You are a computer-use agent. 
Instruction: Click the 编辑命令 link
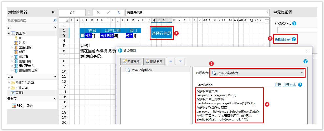(282, 39)
